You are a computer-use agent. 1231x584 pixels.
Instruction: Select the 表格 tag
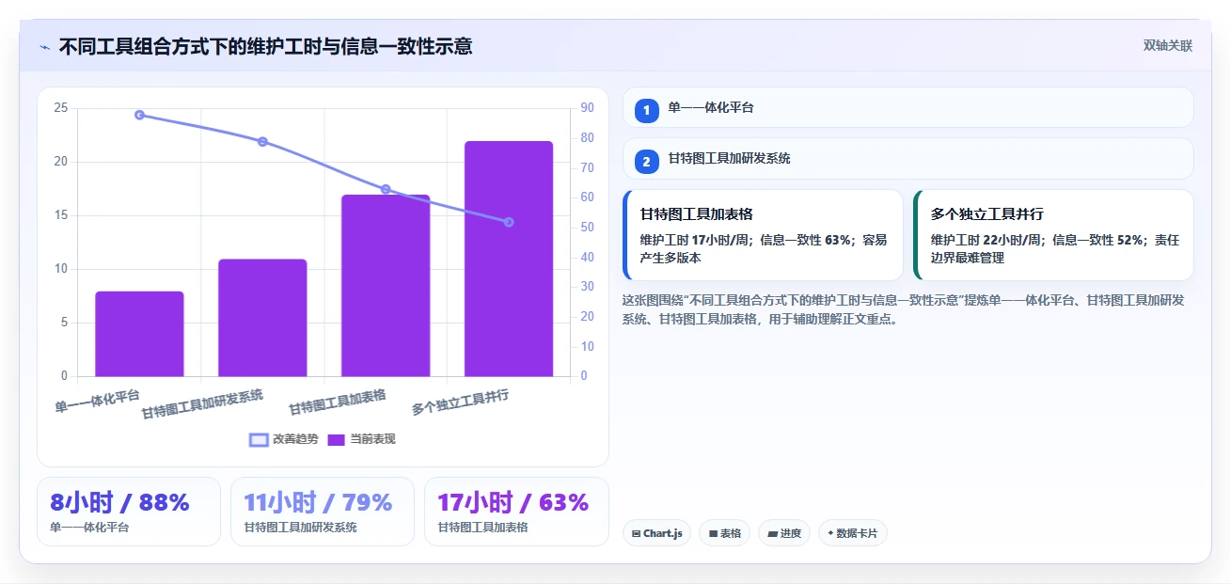click(x=724, y=533)
